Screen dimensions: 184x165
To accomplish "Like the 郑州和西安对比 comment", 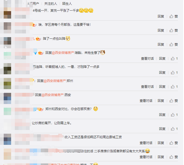I will [174, 115].
